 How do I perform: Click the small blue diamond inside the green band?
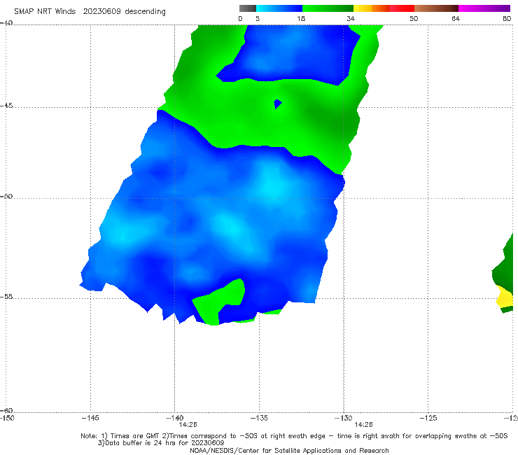(x=278, y=104)
